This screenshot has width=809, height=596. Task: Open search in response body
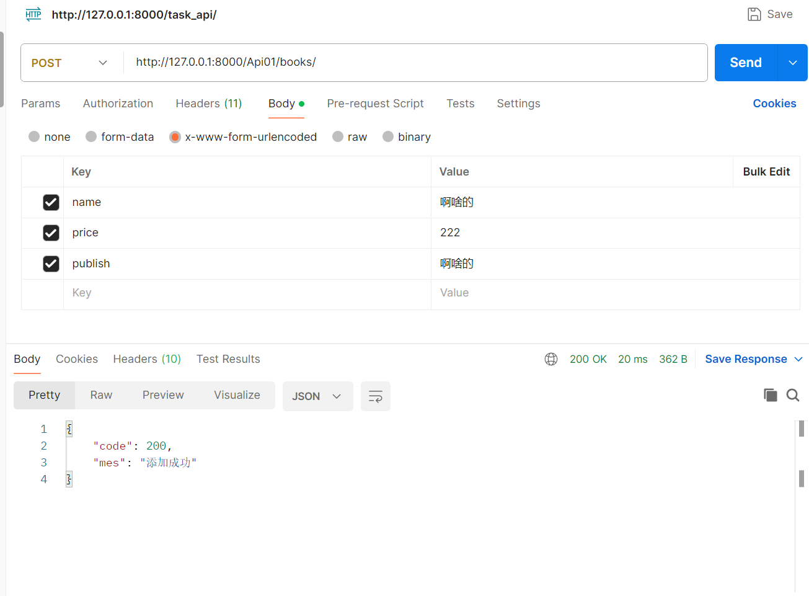click(793, 395)
